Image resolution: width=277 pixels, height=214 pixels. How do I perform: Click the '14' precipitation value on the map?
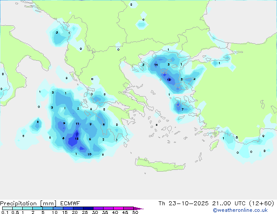(156, 65)
